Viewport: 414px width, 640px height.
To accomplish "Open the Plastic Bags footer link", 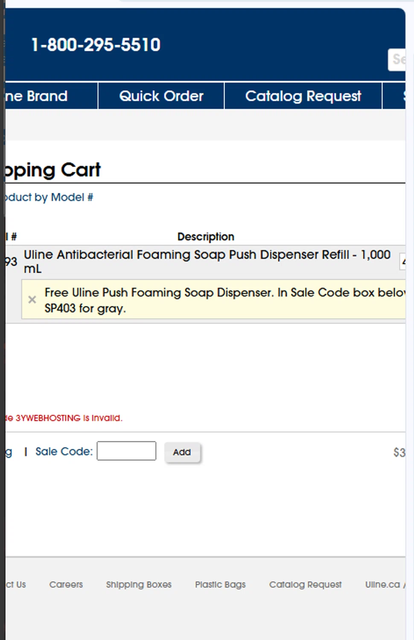I will pyautogui.click(x=220, y=585).
